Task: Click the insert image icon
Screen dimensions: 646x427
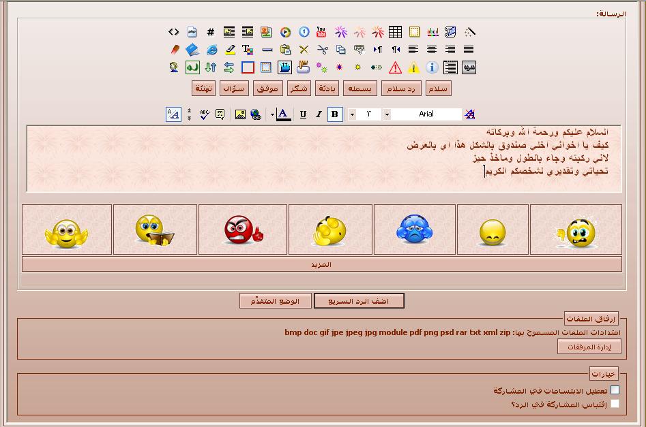Action: [240, 114]
